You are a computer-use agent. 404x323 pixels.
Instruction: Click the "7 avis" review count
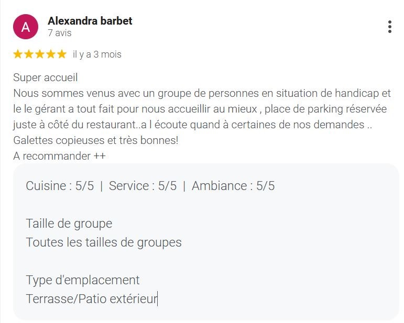(59, 33)
